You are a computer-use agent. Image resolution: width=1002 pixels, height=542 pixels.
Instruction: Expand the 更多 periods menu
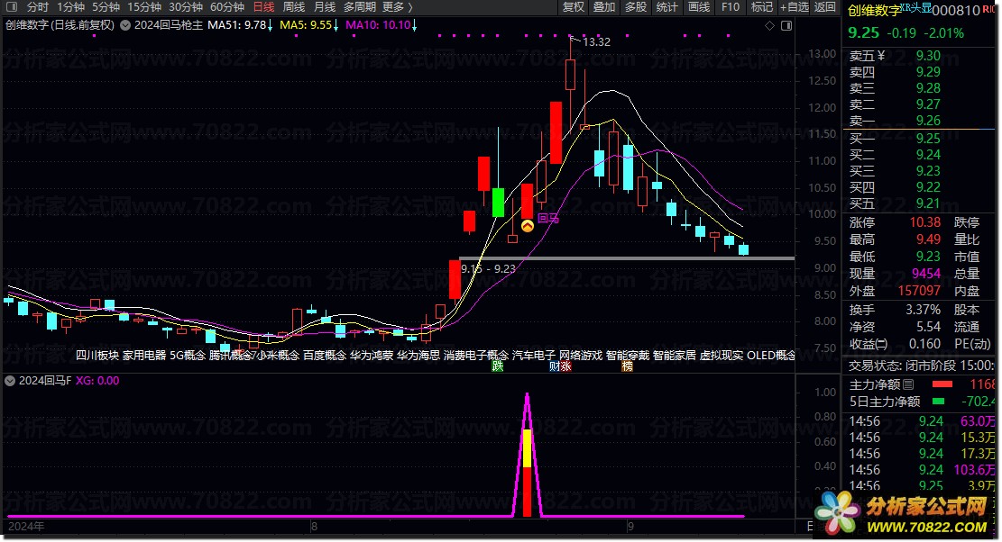click(398, 7)
